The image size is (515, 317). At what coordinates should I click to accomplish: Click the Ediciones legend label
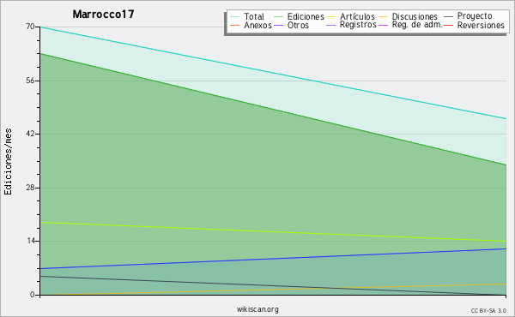pyautogui.click(x=306, y=17)
